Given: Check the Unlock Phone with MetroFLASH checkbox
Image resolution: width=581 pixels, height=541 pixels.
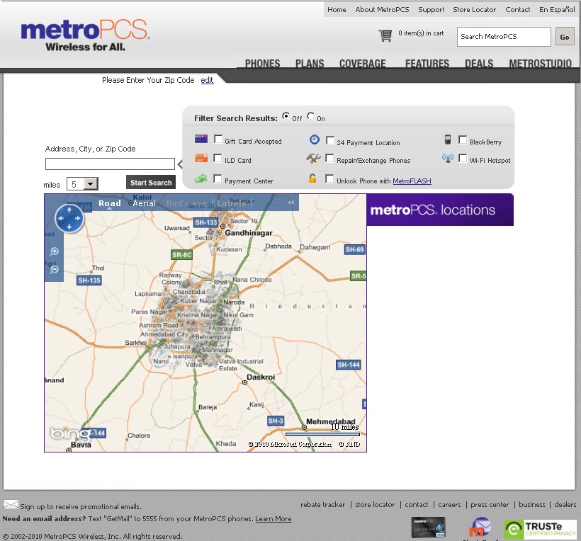Looking at the screenshot, I should (329, 178).
